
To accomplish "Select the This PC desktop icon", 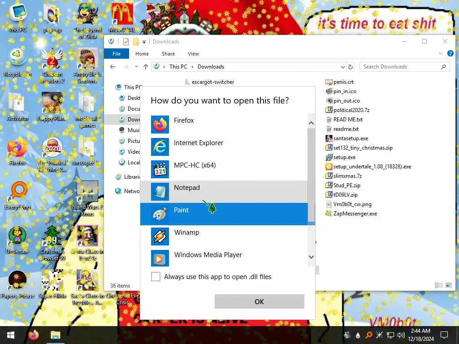I will pos(17,18).
